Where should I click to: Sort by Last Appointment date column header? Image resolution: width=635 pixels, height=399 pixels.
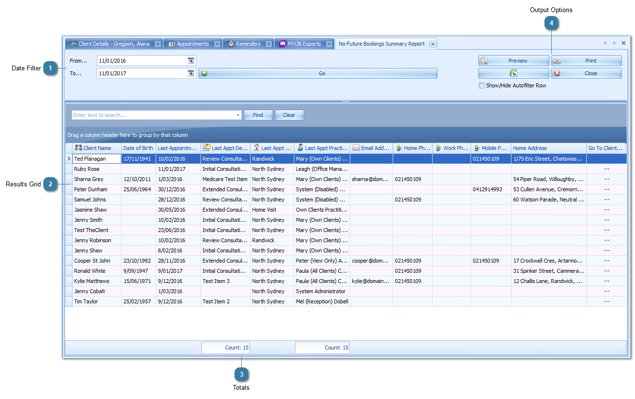coord(178,148)
